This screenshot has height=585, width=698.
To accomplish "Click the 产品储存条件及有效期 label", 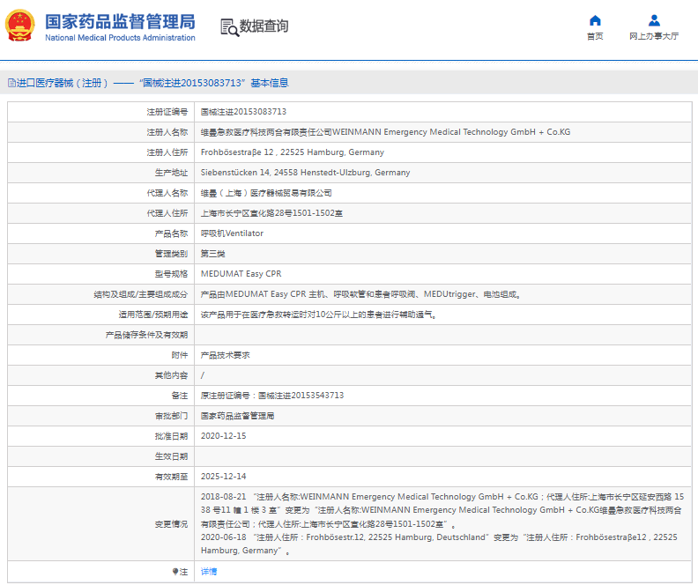I will (146, 335).
